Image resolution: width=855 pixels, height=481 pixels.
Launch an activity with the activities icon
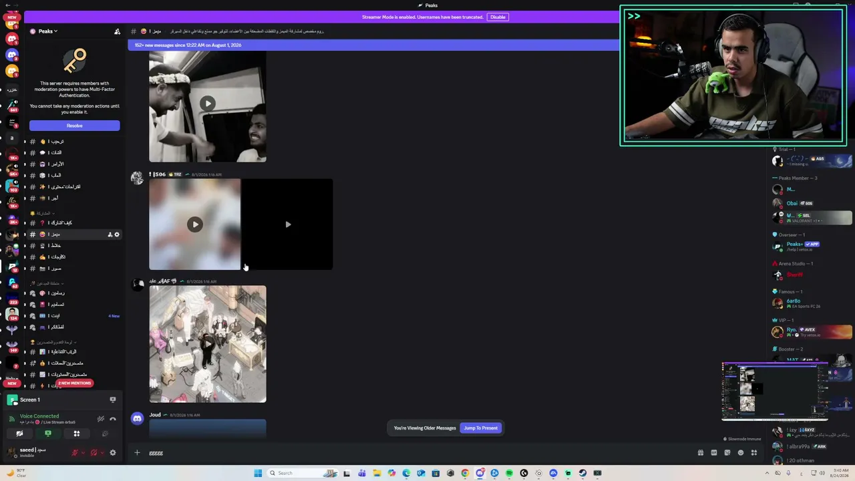tap(77, 434)
